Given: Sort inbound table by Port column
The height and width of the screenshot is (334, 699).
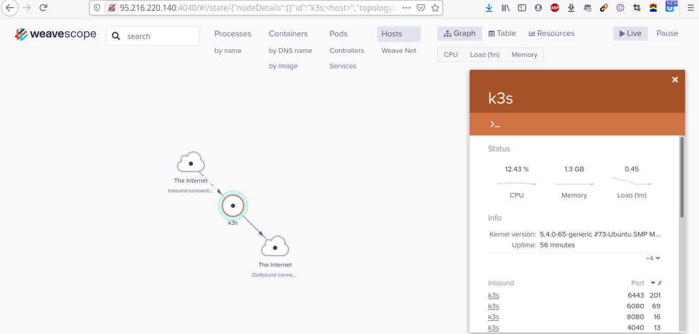Looking at the screenshot, I should point(637,283).
